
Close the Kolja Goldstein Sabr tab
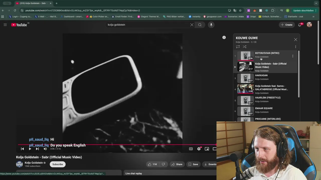50,3
